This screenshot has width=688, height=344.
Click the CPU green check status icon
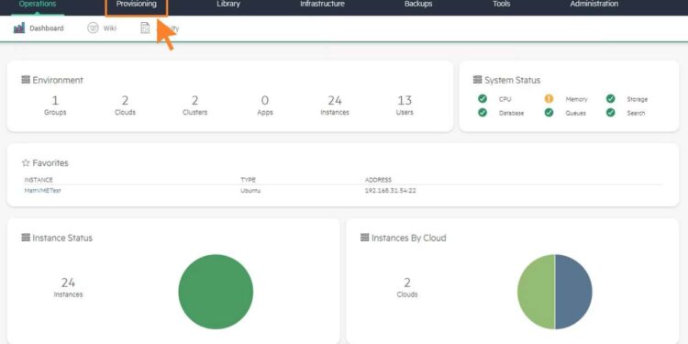click(x=483, y=99)
